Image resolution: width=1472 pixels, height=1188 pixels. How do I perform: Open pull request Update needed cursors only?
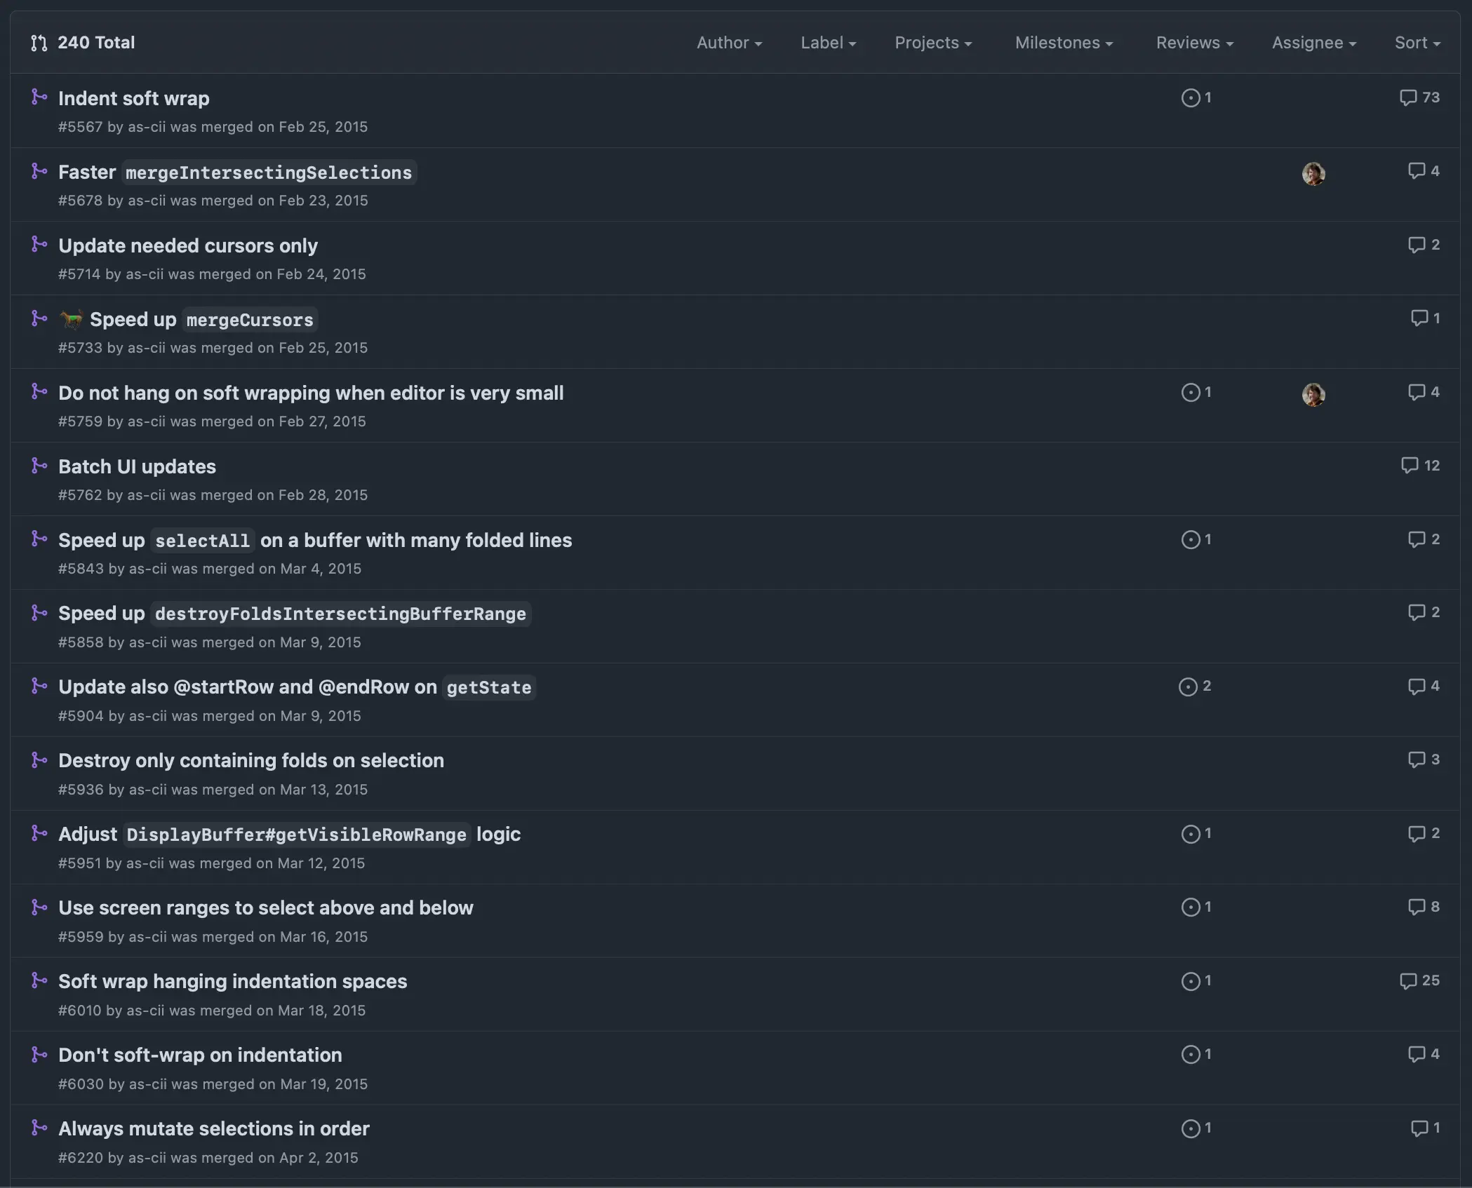[188, 245]
